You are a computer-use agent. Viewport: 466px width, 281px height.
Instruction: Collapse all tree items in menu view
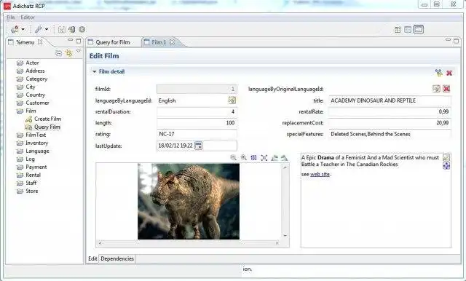(x=59, y=53)
